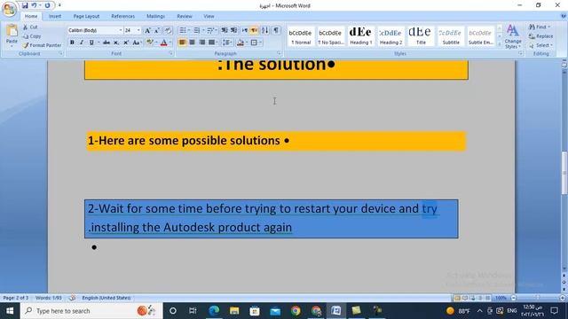568x319 pixels.
Task: Toggle bold formatting
Action: coord(72,43)
